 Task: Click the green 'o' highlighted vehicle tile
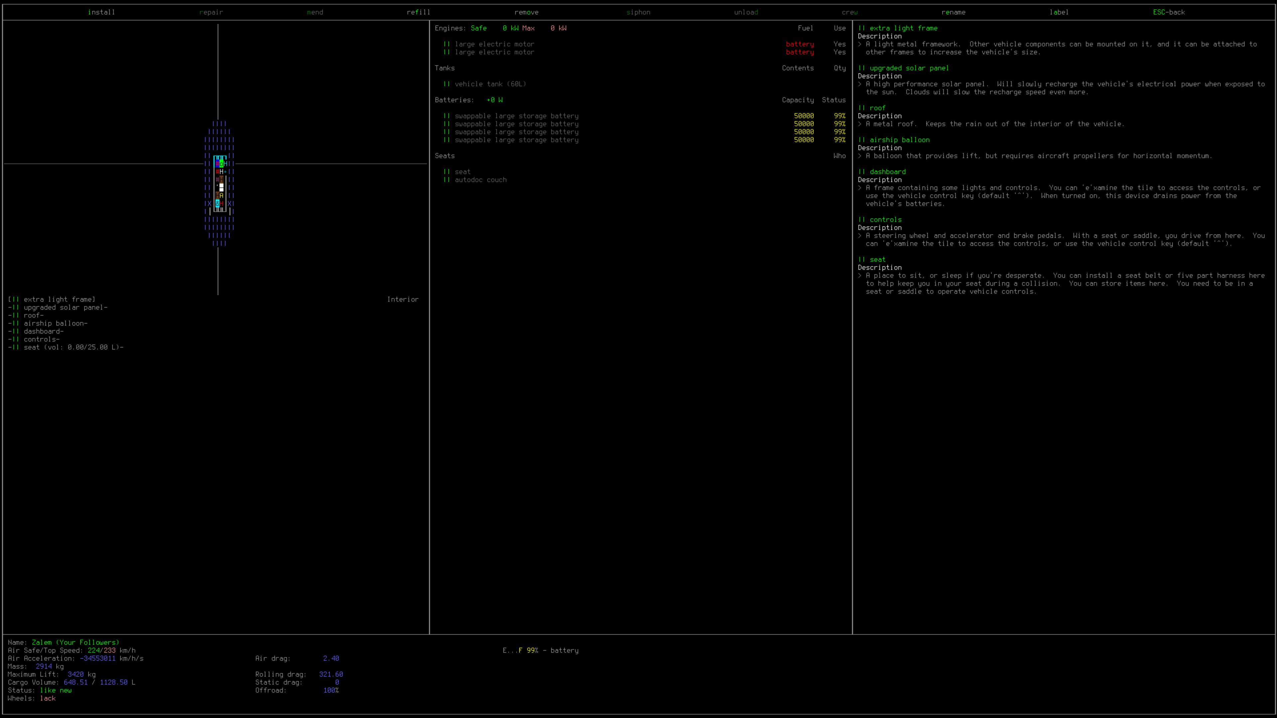click(221, 164)
